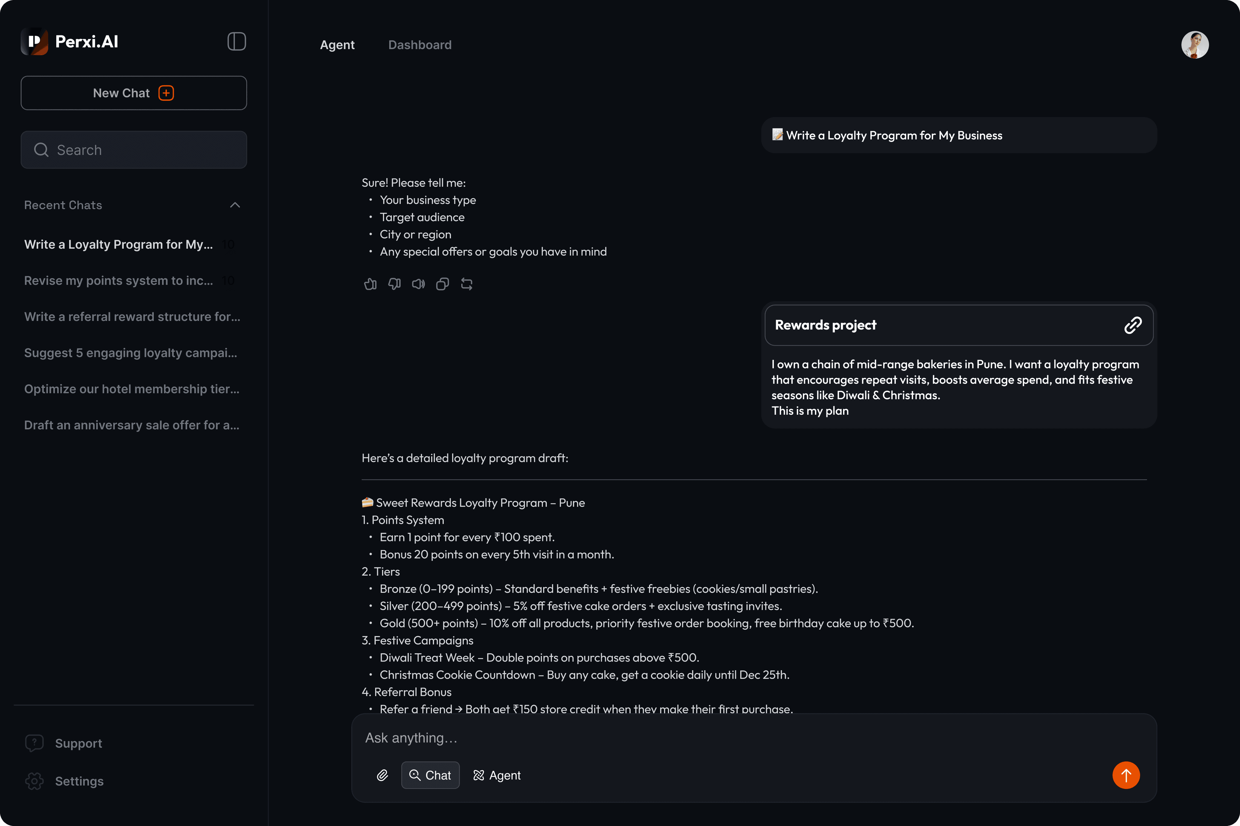Click the search magnifier icon

coord(41,150)
